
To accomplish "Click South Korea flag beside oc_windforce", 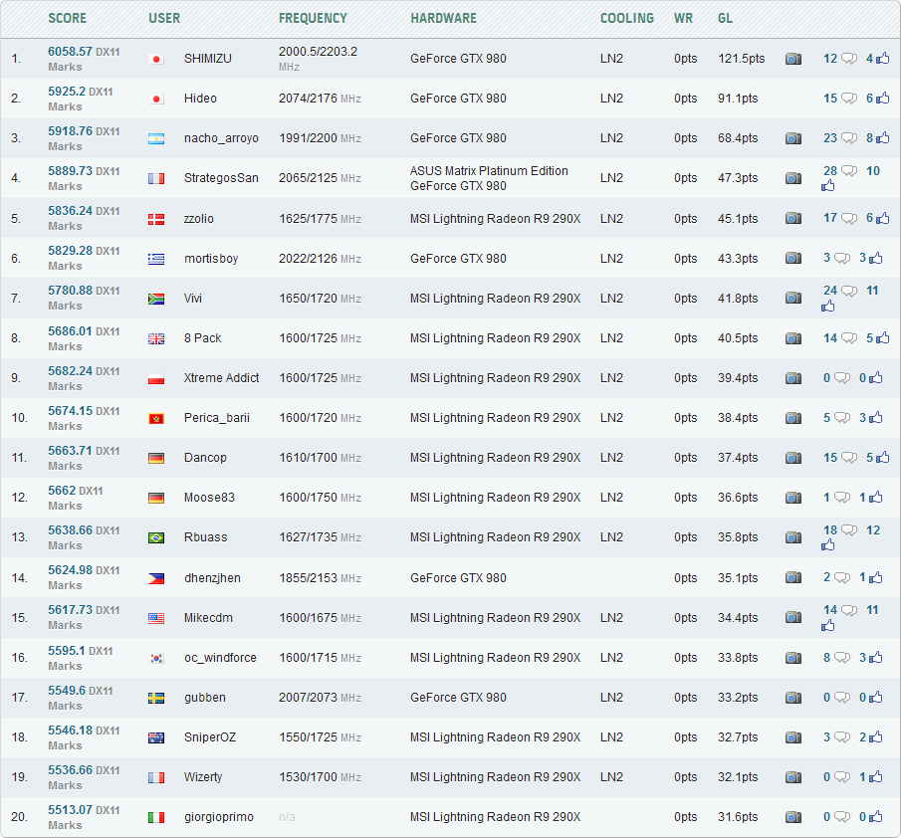I will [x=155, y=658].
